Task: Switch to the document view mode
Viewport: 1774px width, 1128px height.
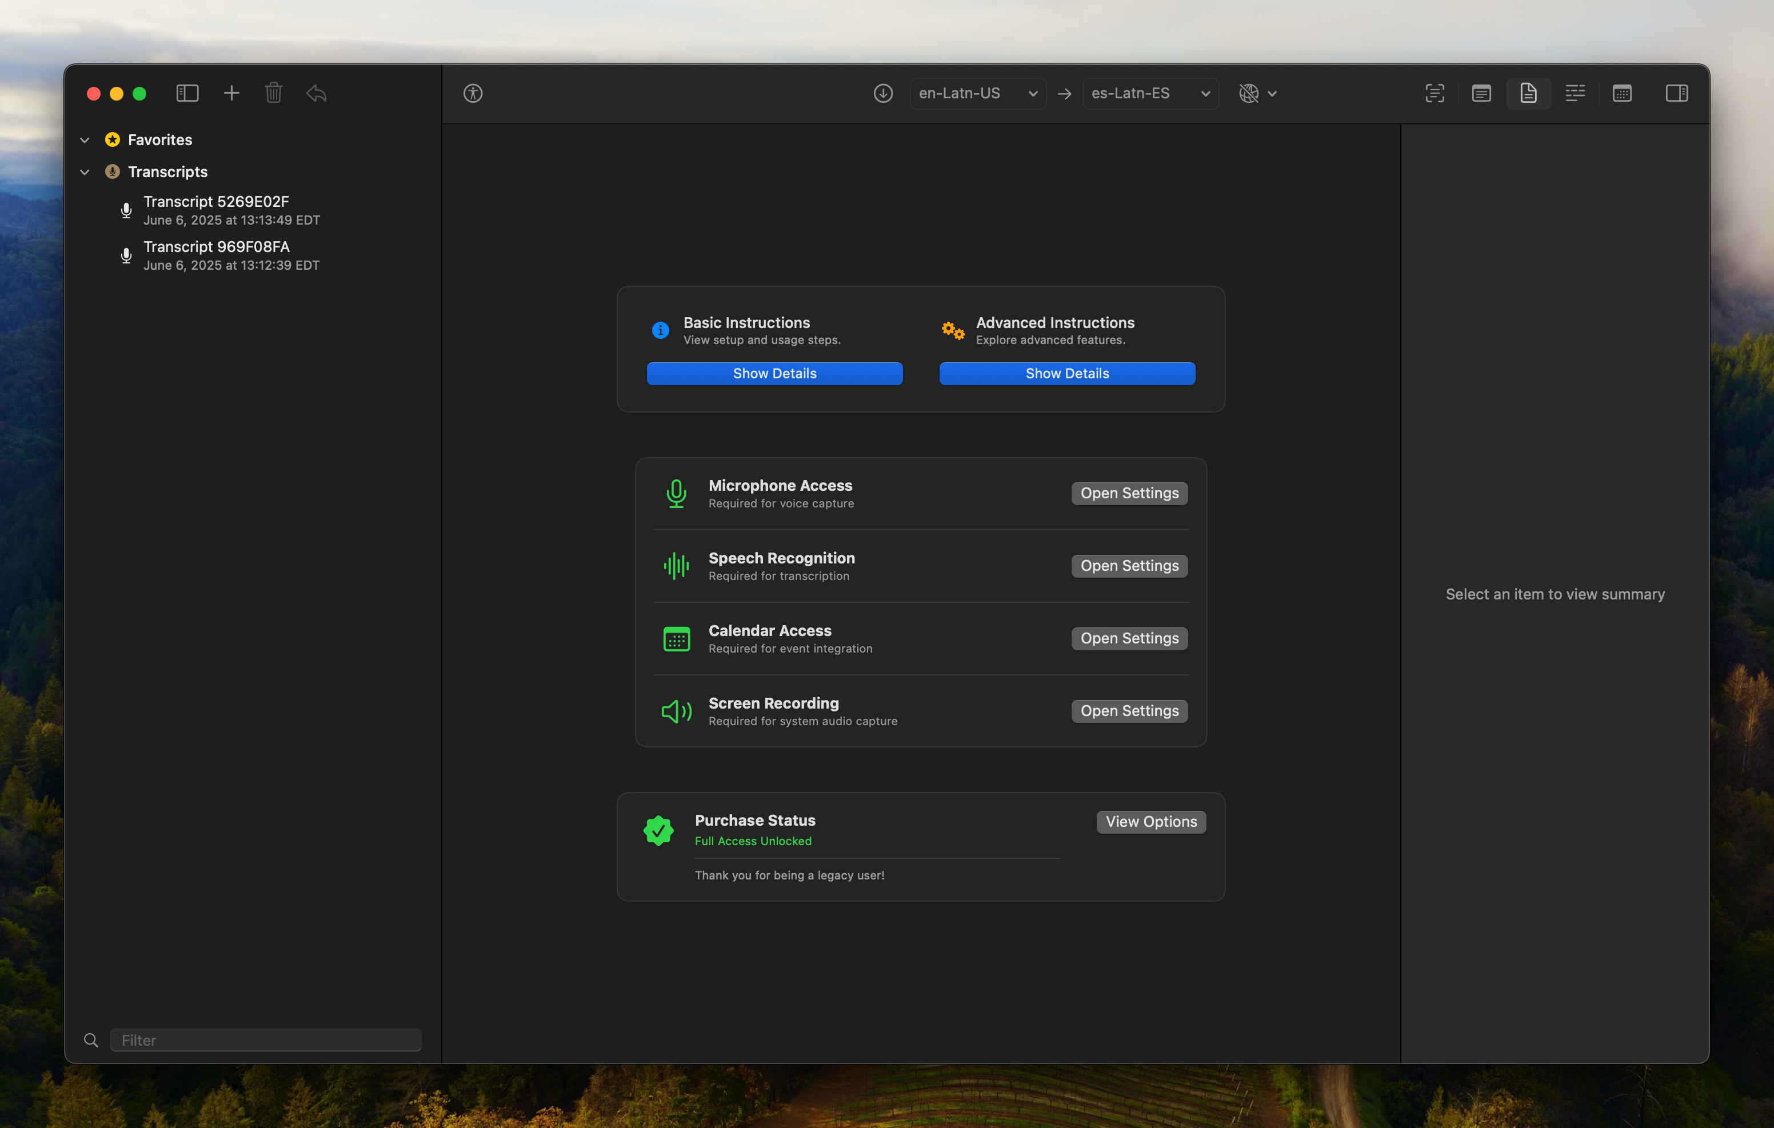Action: [1528, 94]
